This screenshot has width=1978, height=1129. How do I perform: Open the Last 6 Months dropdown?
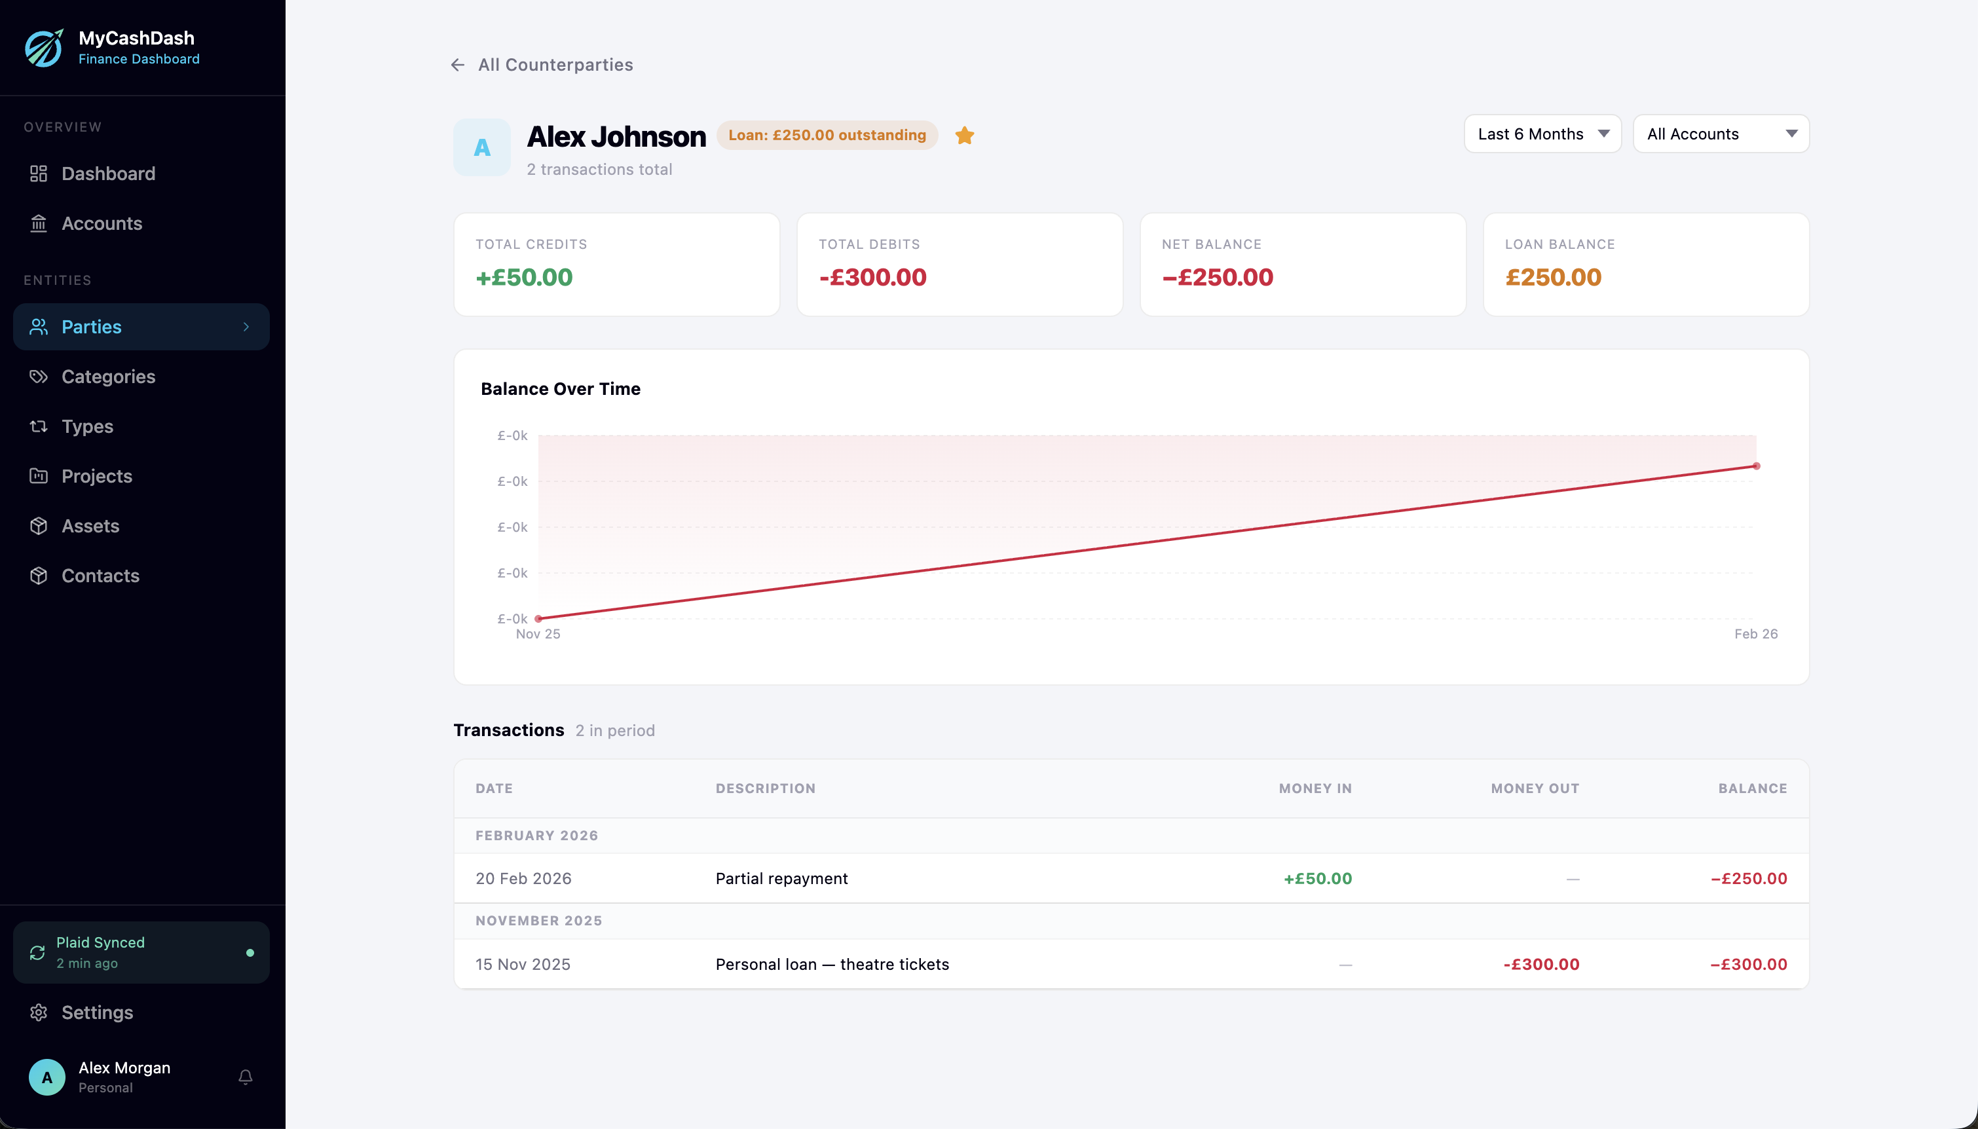[1542, 134]
